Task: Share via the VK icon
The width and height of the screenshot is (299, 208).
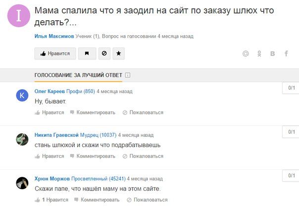Action: coord(272,53)
